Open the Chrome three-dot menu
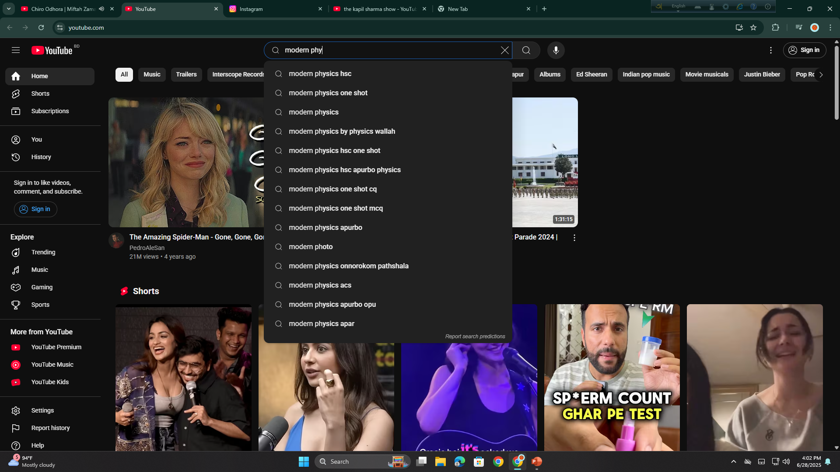This screenshot has height=472, width=840. pyautogui.click(x=830, y=28)
